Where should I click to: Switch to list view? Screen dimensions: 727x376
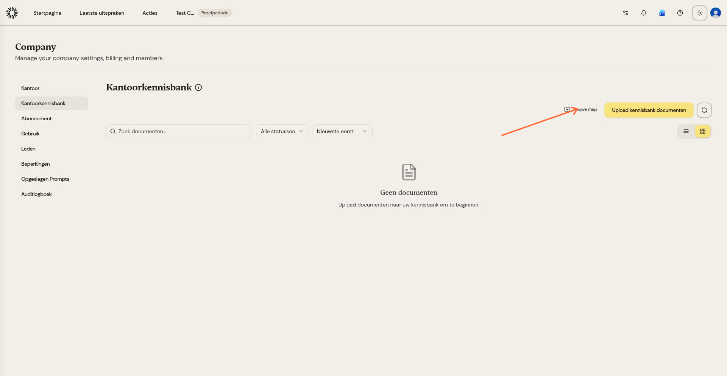coord(686,131)
